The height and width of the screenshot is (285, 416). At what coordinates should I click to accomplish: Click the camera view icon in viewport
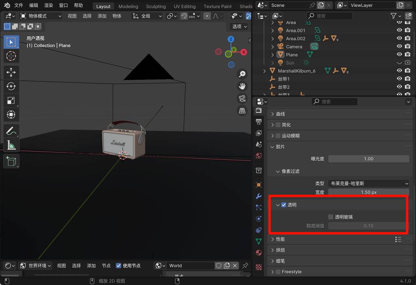pyautogui.click(x=242, y=98)
